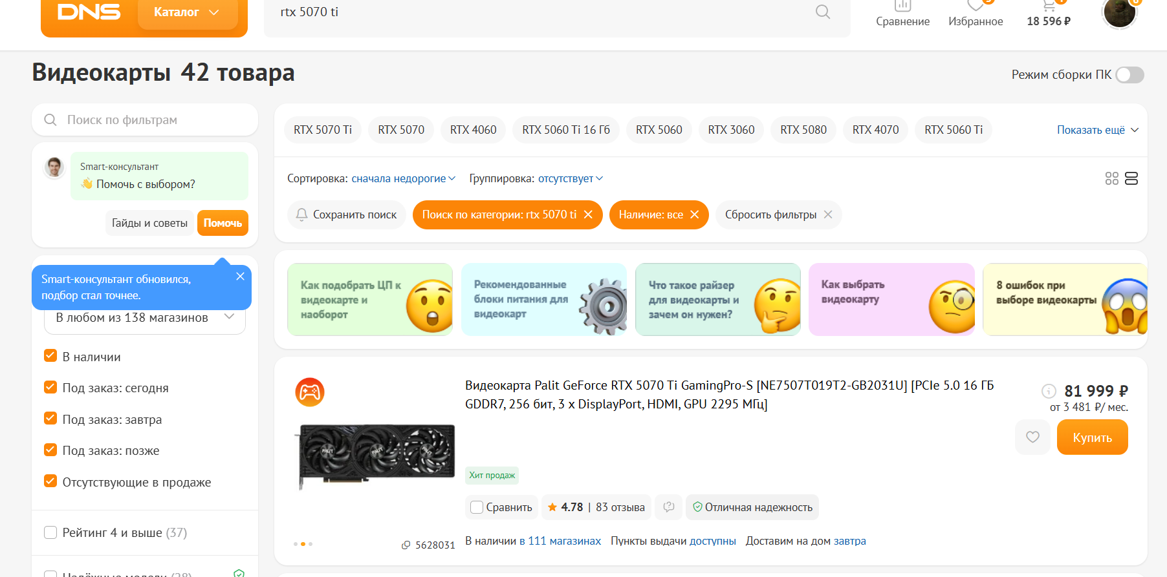The width and height of the screenshot is (1167, 577).
Task: Enable 'Рейтинг 4 и выше' checkbox
Action: pos(50,532)
